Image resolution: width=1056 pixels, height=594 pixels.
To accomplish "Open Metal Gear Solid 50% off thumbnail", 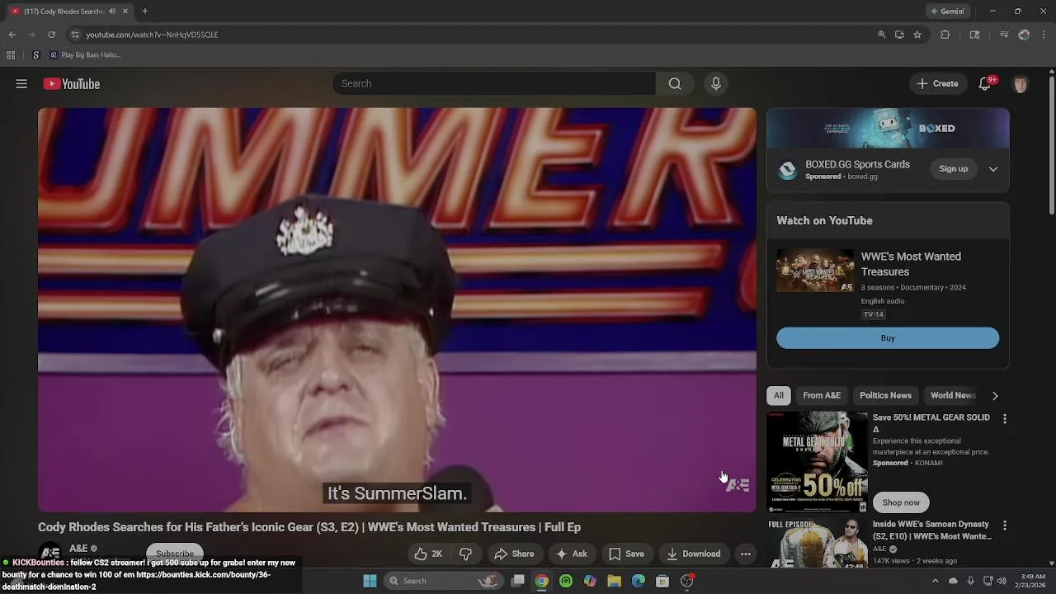I will coord(817,462).
